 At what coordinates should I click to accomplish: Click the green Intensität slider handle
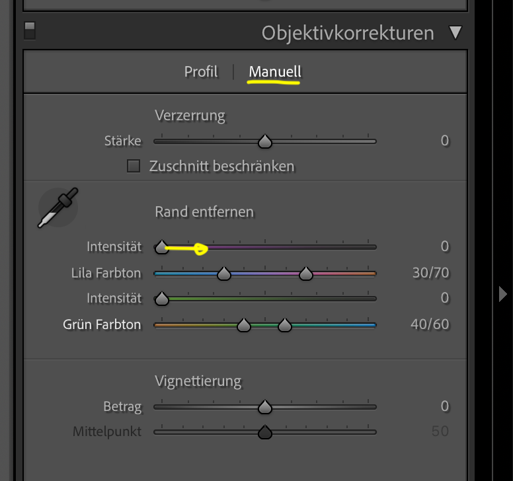coord(162,299)
